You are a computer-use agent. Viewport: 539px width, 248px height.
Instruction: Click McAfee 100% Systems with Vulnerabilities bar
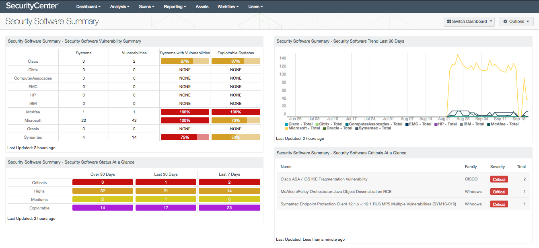185,112
